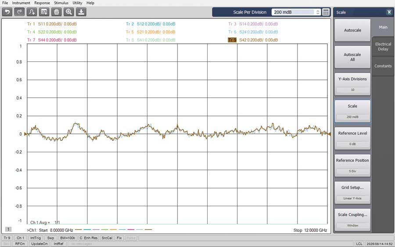The height and width of the screenshot is (247, 395).
Task: Click the left reference level marker triangle
Action: click(25, 134)
